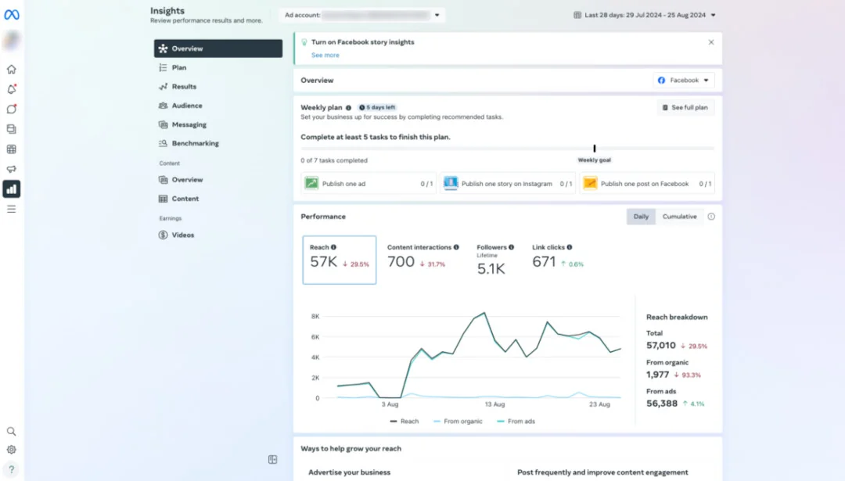Open the Ads megaphone icon
This screenshot has height=481, width=845.
click(x=11, y=169)
